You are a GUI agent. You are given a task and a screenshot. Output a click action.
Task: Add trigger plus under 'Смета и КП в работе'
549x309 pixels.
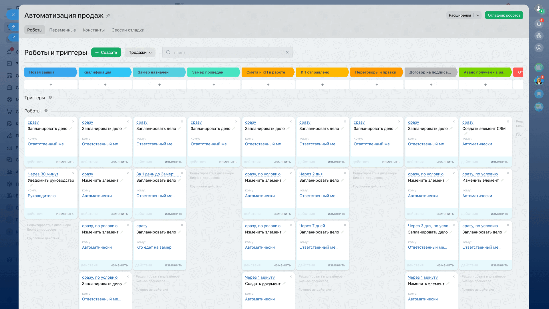coord(268,85)
